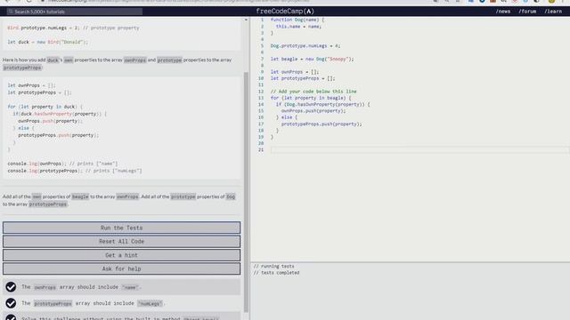The image size is (570, 320).
Task: Click empty editor line 21
Action: [x=419, y=150]
